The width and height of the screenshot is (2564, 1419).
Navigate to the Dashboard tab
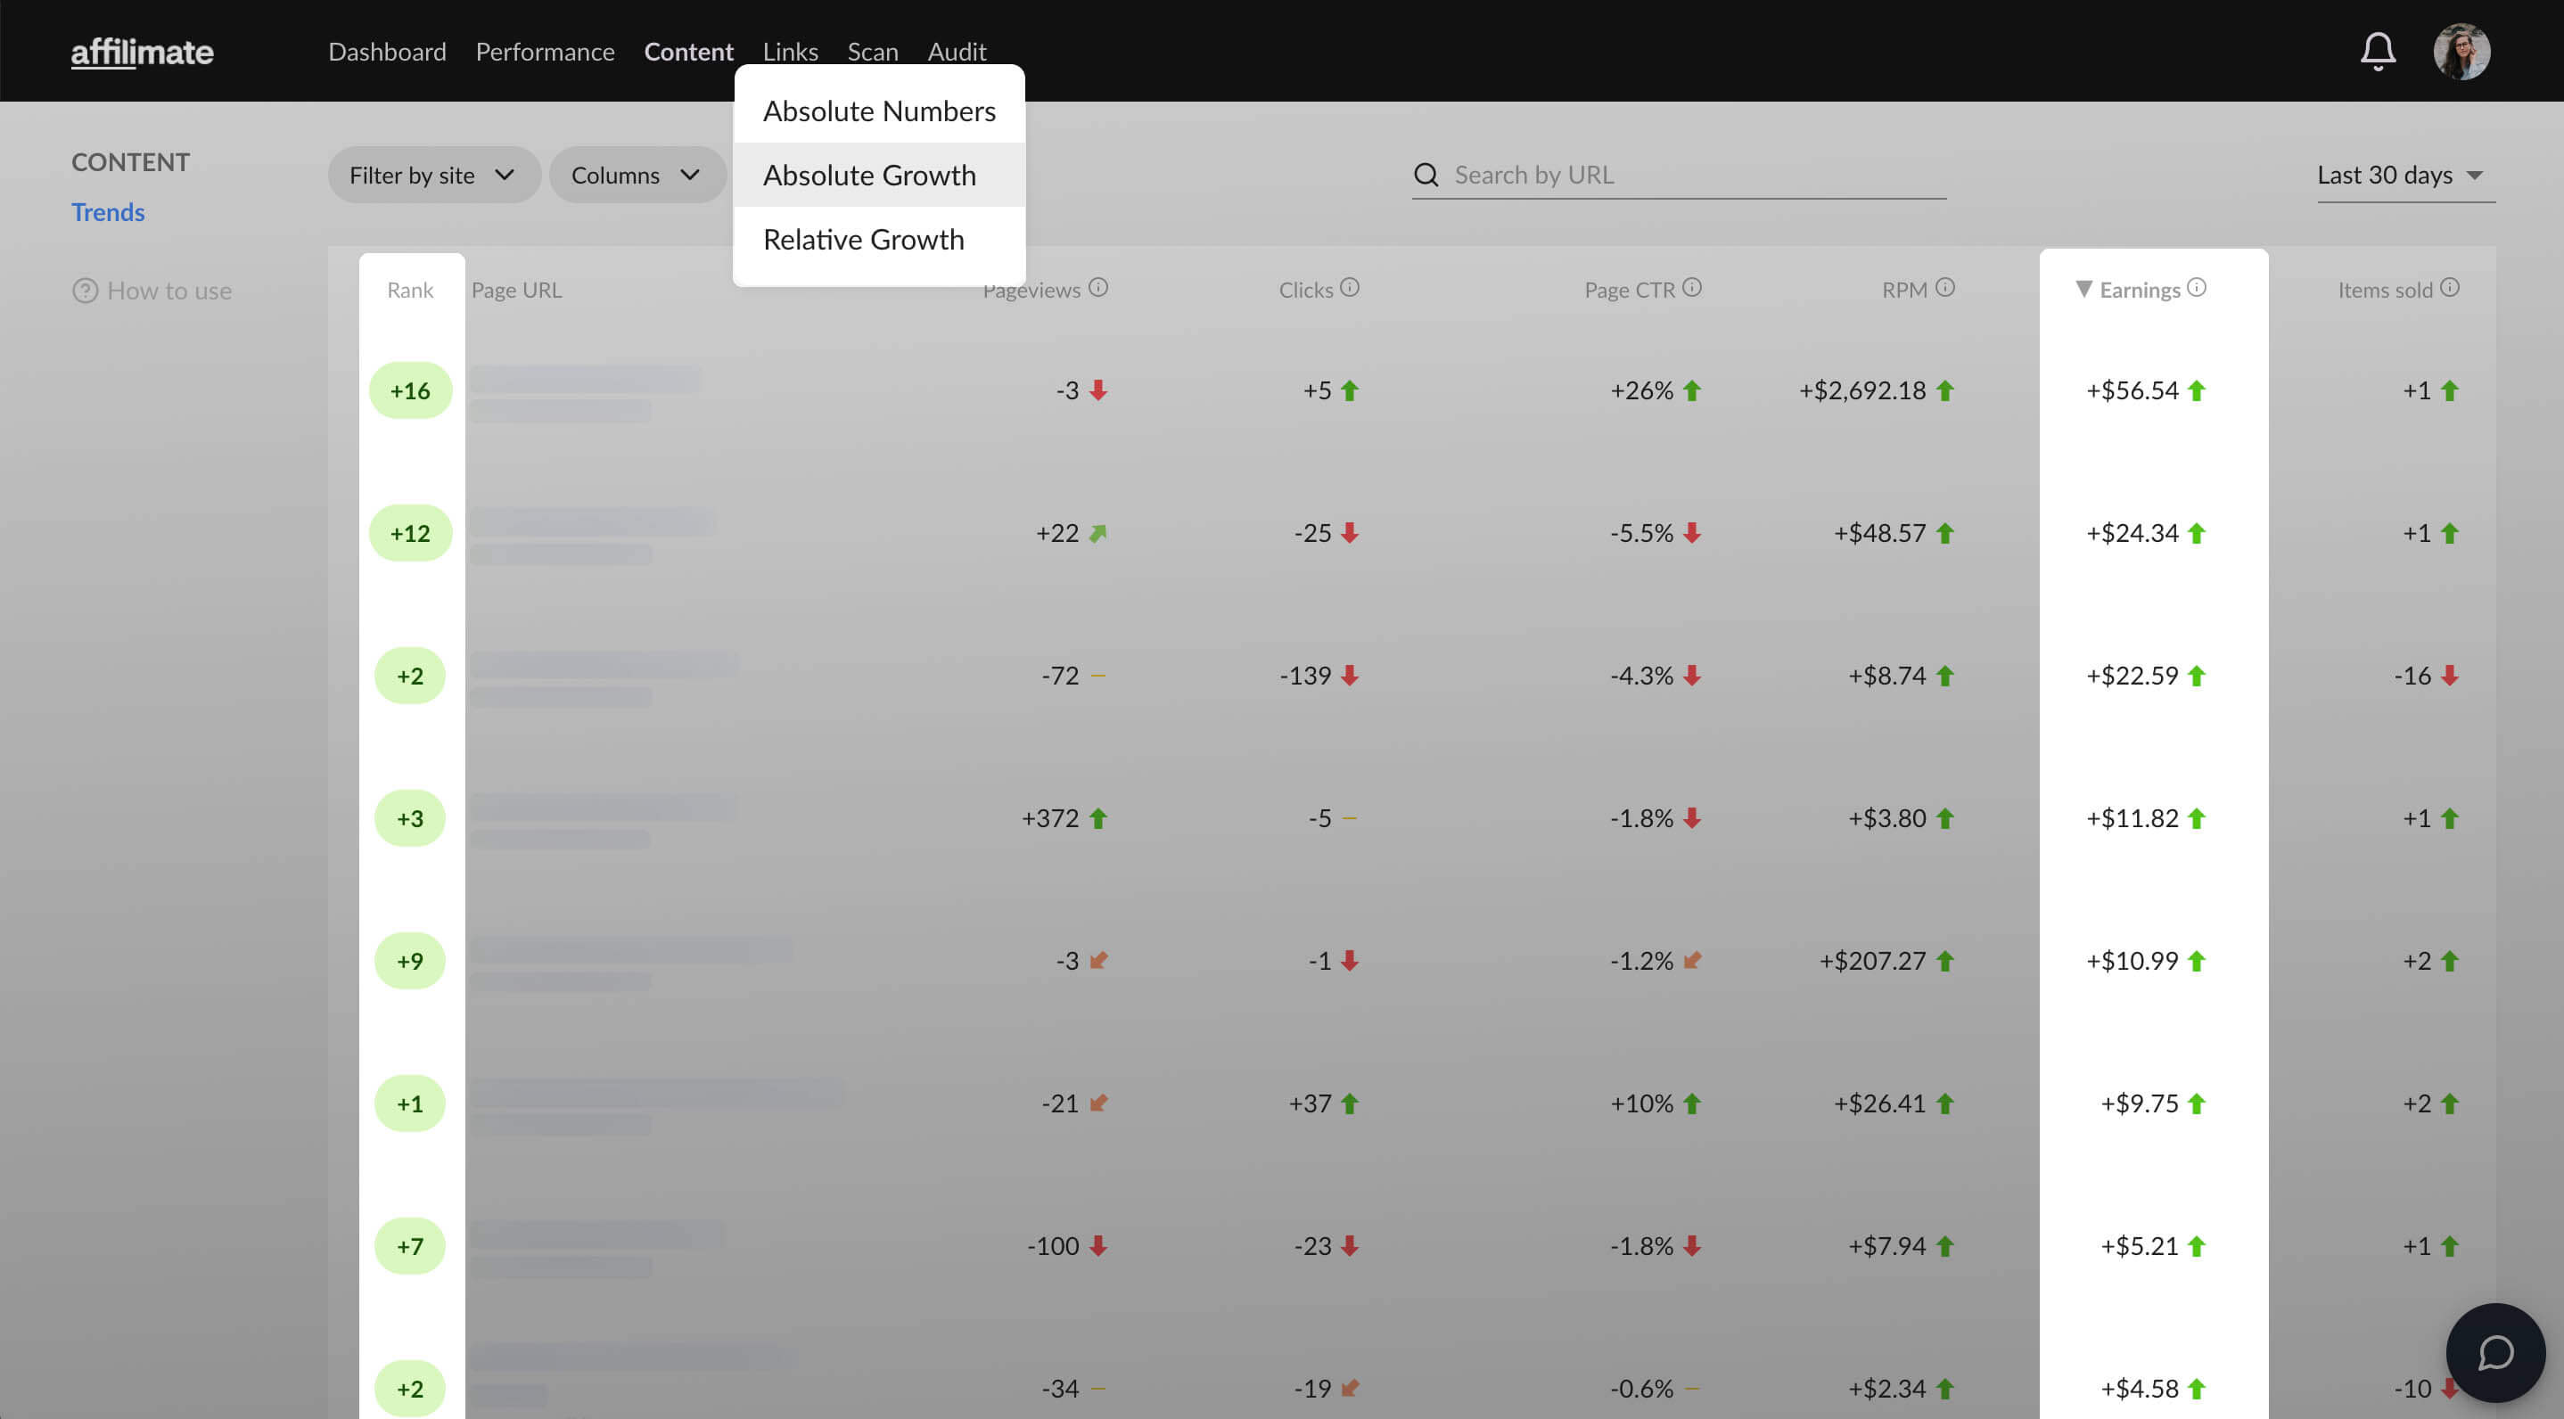click(x=386, y=51)
